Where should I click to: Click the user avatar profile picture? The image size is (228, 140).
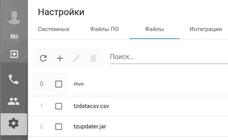click(x=14, y=16)
